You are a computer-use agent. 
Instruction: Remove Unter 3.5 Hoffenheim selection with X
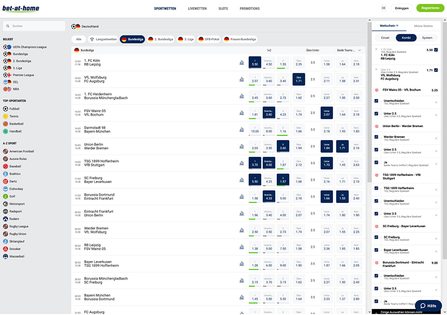[x=436, y=215]
